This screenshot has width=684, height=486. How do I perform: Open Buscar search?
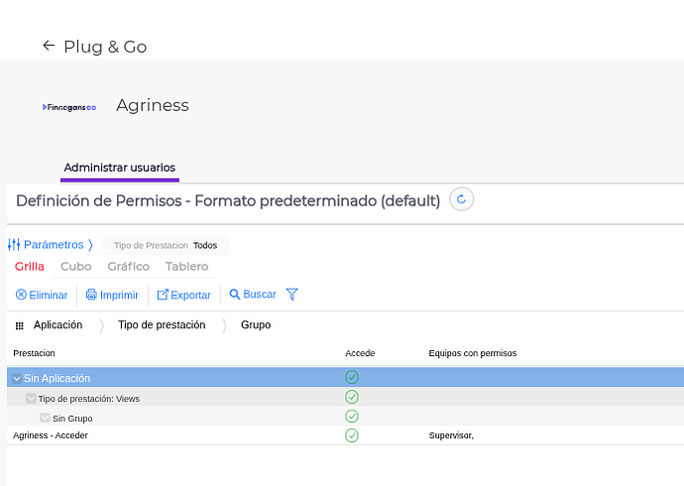pos(253,295)
